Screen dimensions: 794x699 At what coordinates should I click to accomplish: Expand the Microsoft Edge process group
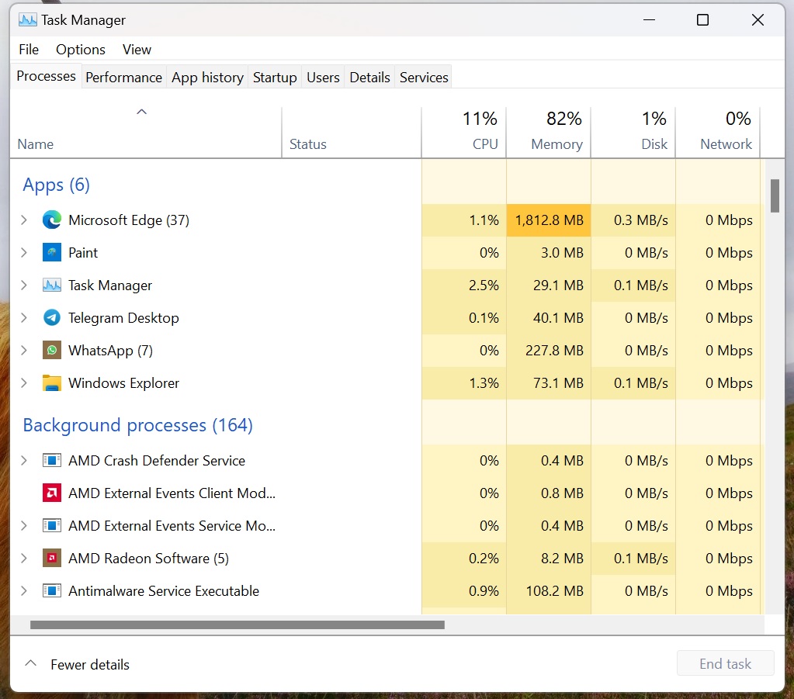[x=24, y=220]
